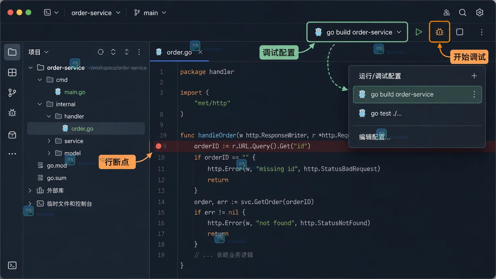Image resolution: width=496 pixels, height=279 pixels.
Task: Open the collaboration user icon in title bar
Action: click(447, 12)
